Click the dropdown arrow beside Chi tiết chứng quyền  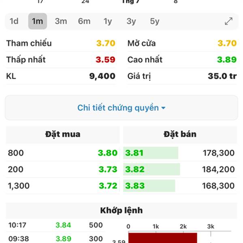(163, 108)
